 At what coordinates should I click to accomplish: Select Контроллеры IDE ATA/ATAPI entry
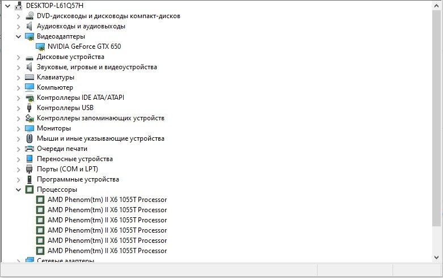(80, 98)
